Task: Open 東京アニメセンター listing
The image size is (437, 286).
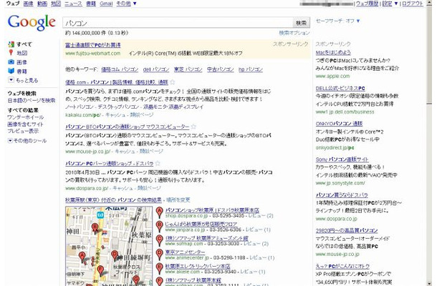Action: click(185, 252)
